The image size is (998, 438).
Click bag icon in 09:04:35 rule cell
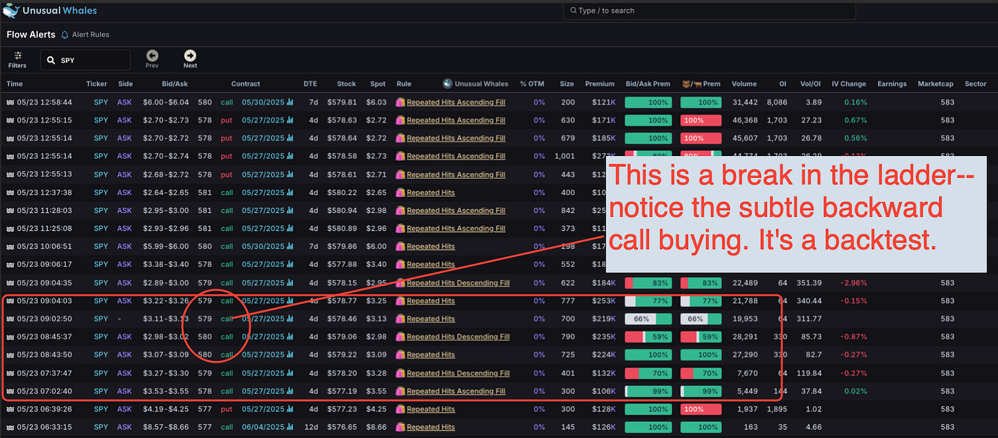click(401, 283)
